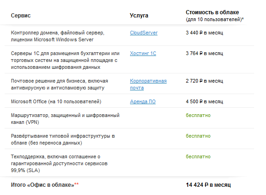Select the 3 440 ₽ в месяц price
The height and width of the screenshot is (195, 266).
point(204,33)
